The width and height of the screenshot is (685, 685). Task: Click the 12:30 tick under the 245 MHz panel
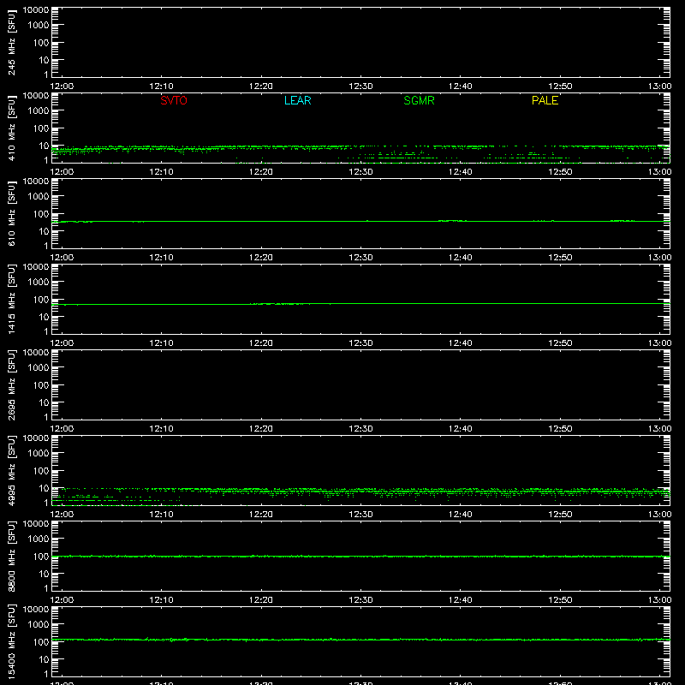point(360,86)
